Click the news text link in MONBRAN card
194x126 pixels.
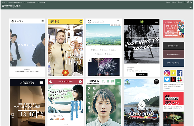(27, 71)
